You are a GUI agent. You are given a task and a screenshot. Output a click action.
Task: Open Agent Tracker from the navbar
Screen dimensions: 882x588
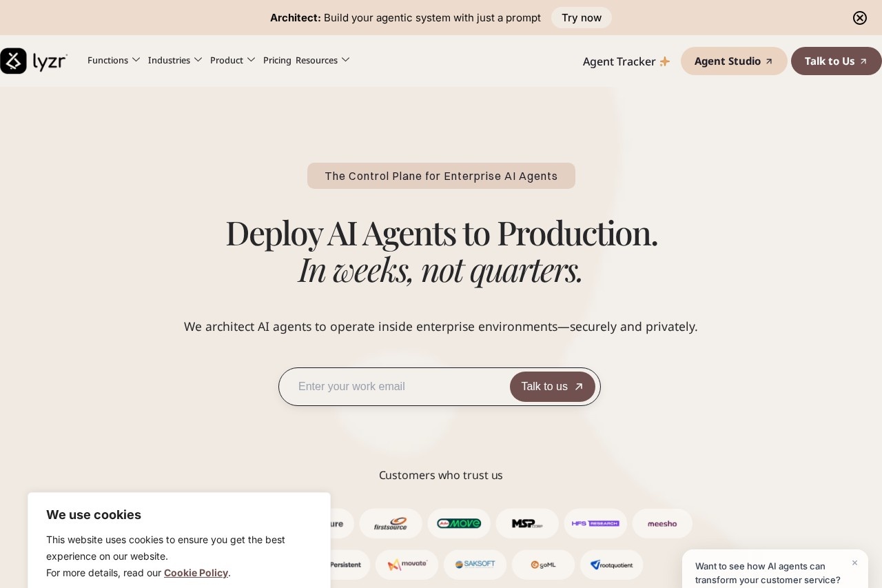point(619,61)
